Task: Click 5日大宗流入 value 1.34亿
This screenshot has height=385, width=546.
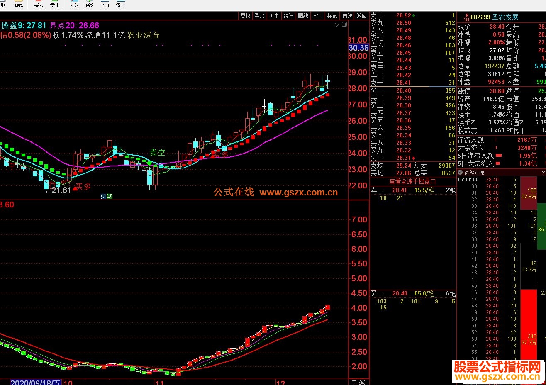Action: click(x=528, y=163)
